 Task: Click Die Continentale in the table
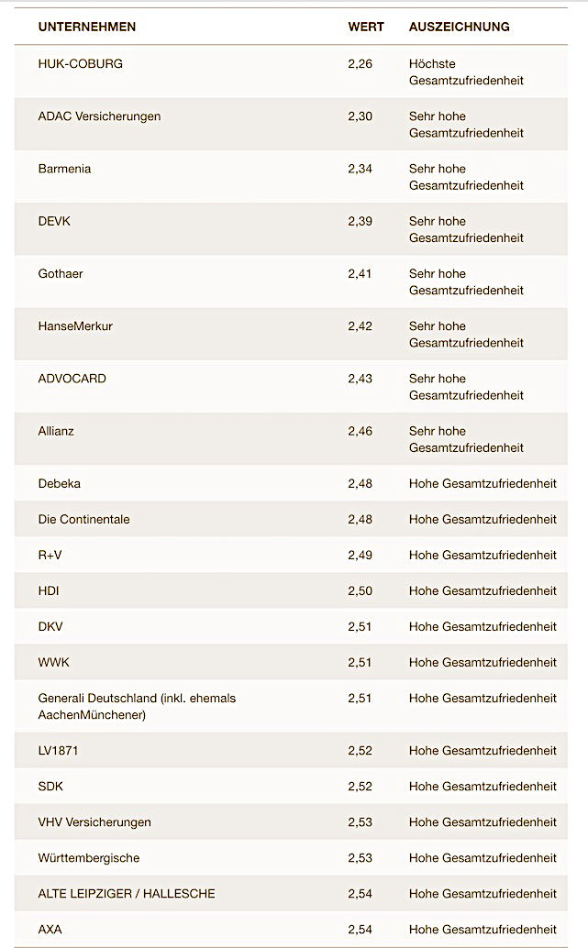[84, 519]
